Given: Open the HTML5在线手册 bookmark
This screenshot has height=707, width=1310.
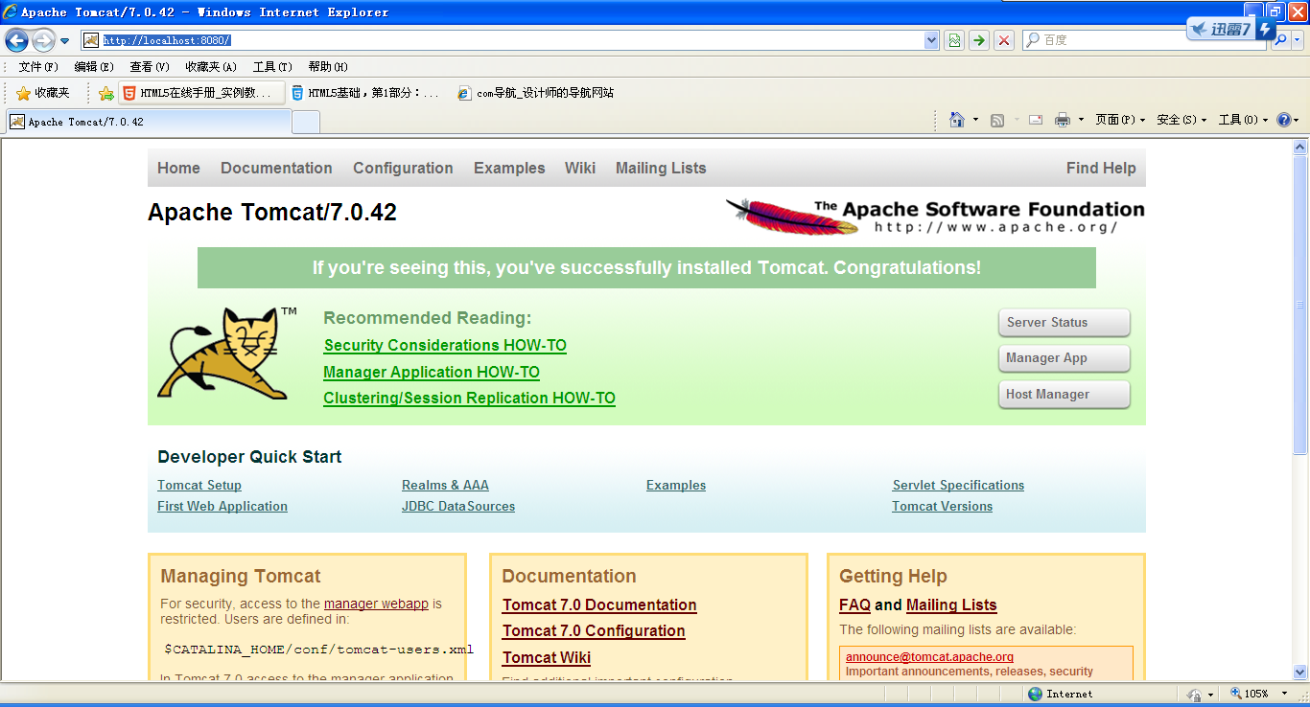Looking at the screenshot, I should click(x=201, y=93).
